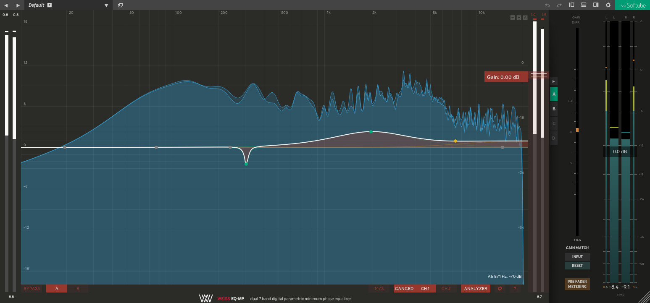Toggle the left side panel layout icon
Screen dimensions: 650x303
pyautogui.click(x=571, y=5)
